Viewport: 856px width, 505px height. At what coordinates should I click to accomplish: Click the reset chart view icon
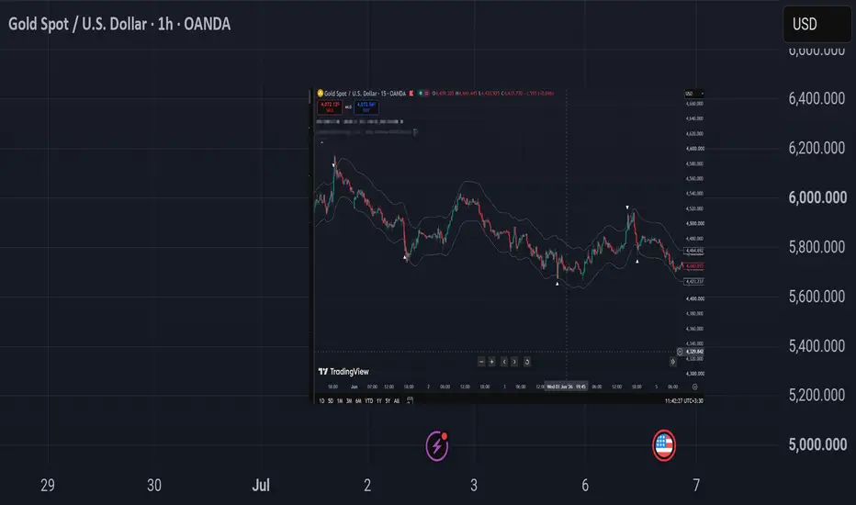click(x=527, y=362)
